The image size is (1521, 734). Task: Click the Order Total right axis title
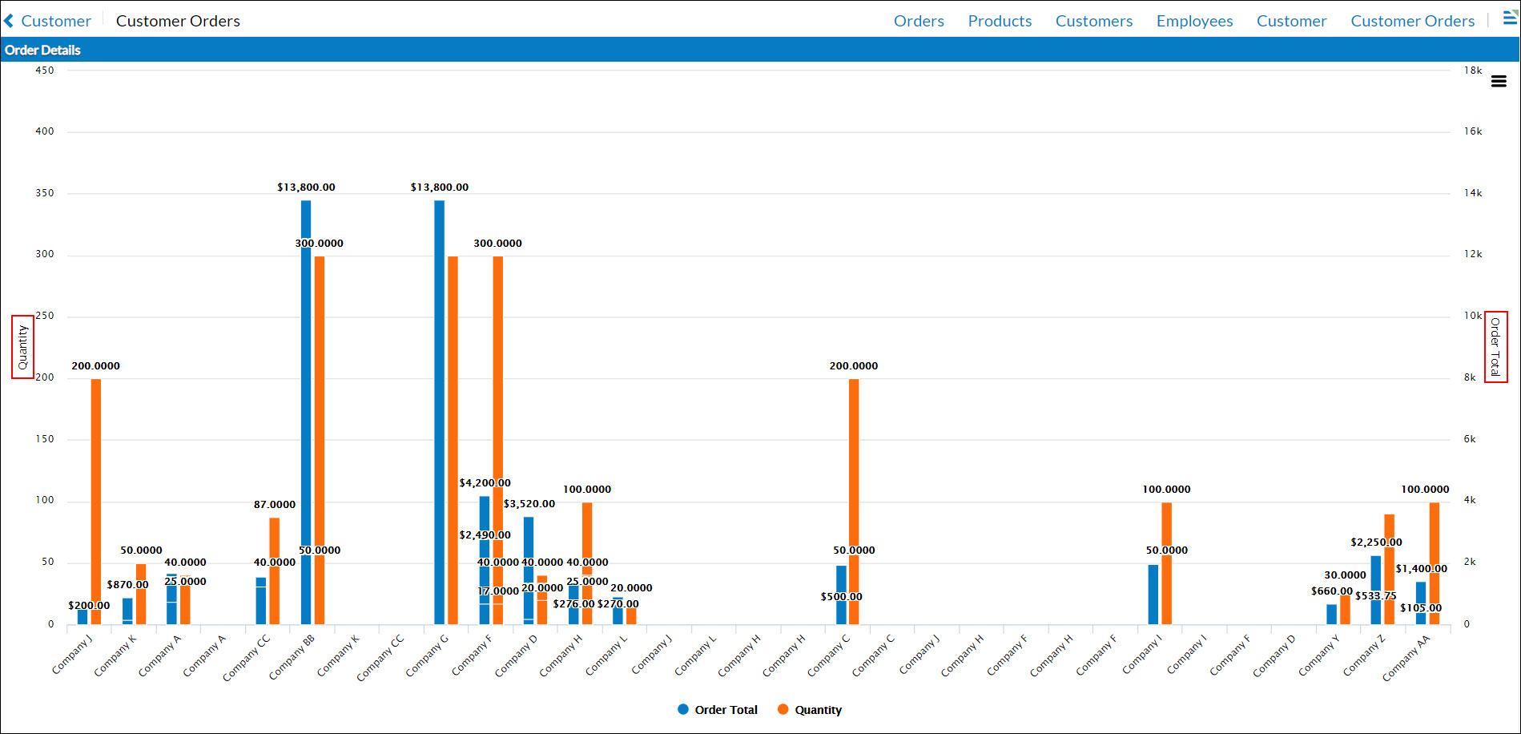pyautogui.click(x=1497, y=346)
